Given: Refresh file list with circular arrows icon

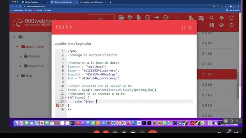Looking at the screenshot, I should (x=231, y=18).
